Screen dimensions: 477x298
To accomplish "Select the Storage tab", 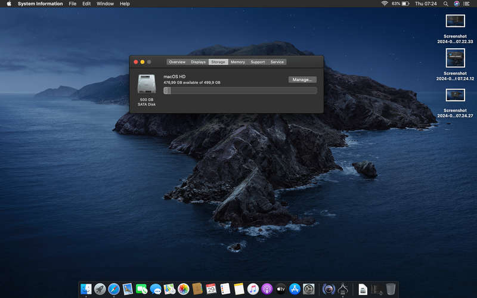I will (x=218, y=62).
